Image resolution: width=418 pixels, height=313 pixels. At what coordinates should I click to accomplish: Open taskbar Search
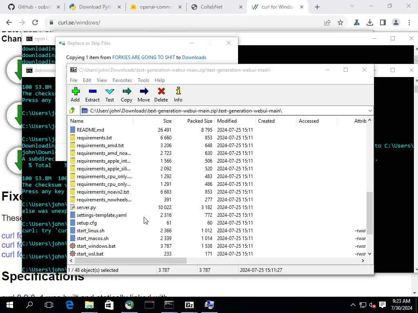coord(29,305)
